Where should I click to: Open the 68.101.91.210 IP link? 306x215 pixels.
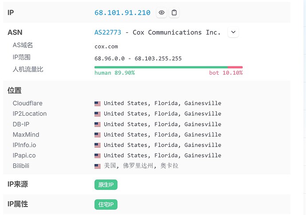122,13
